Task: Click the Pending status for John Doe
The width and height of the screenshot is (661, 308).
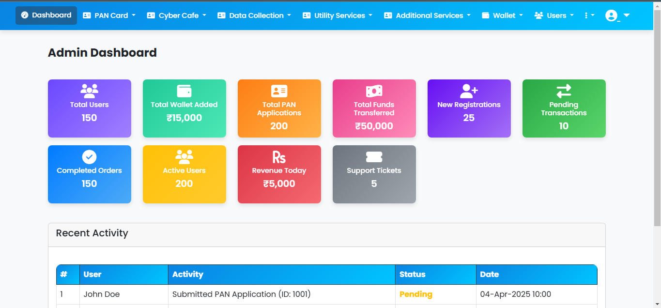Action: [415, 294]
